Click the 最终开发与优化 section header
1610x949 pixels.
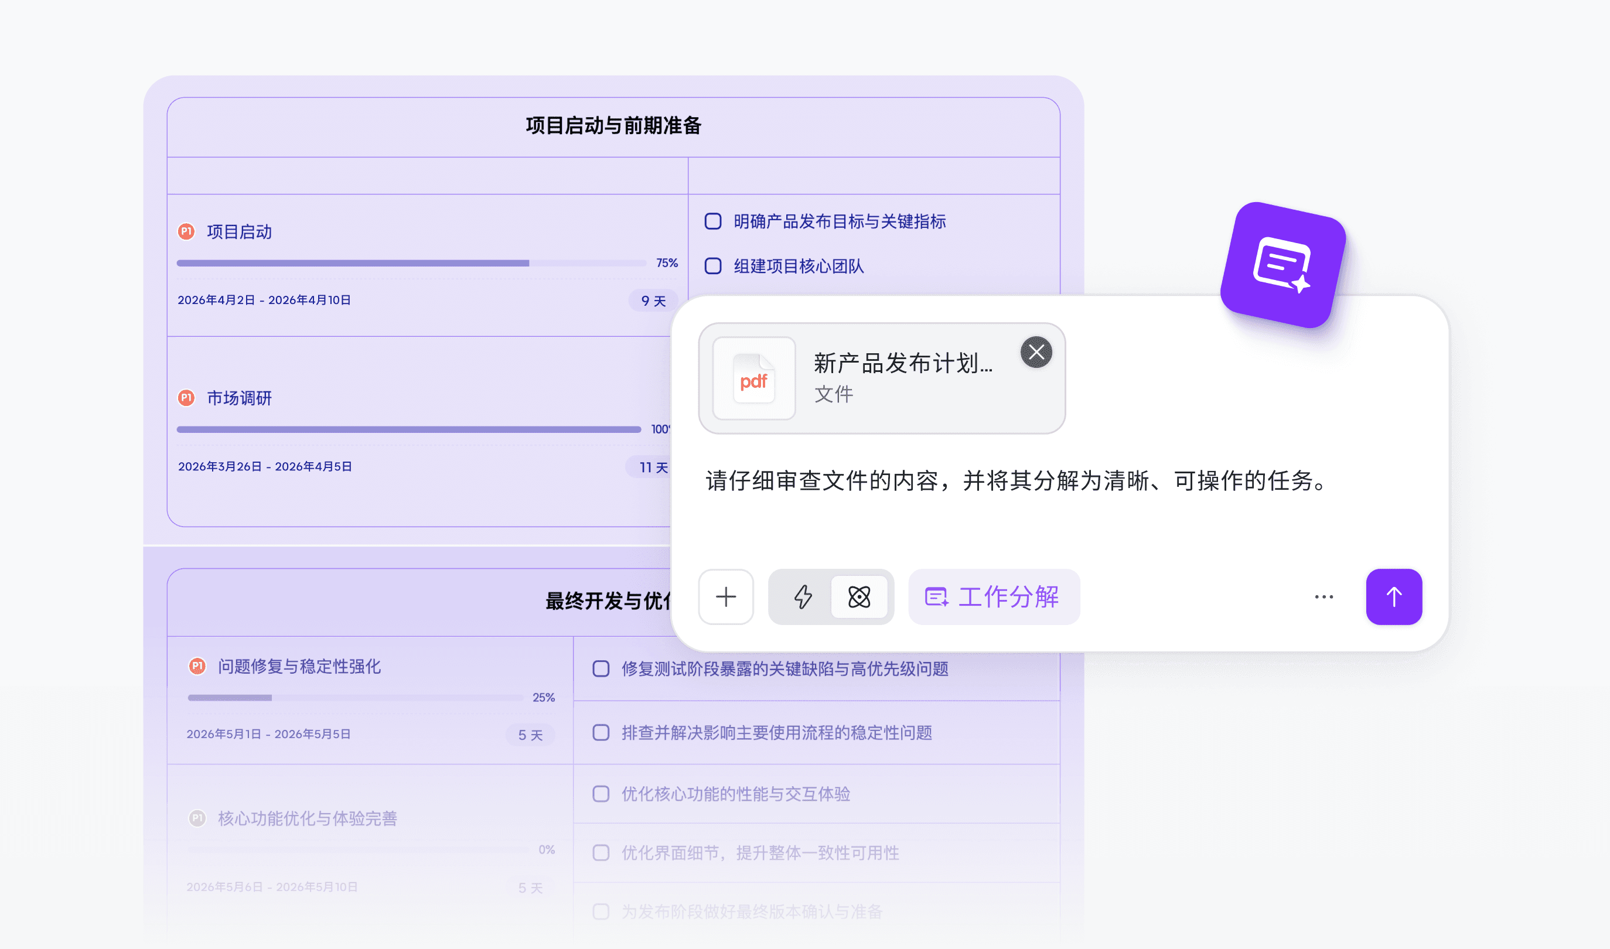click(608, 601)
